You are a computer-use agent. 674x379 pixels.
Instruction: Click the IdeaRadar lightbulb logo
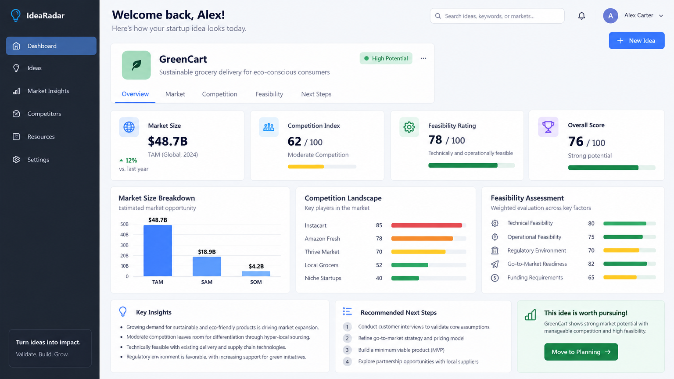click(16, 15)
